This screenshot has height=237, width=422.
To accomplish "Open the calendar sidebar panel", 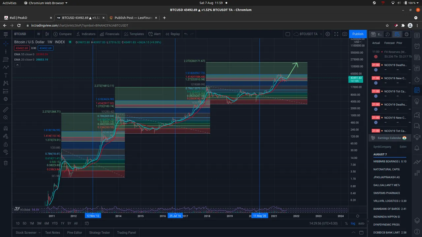I will click(417, 90).
